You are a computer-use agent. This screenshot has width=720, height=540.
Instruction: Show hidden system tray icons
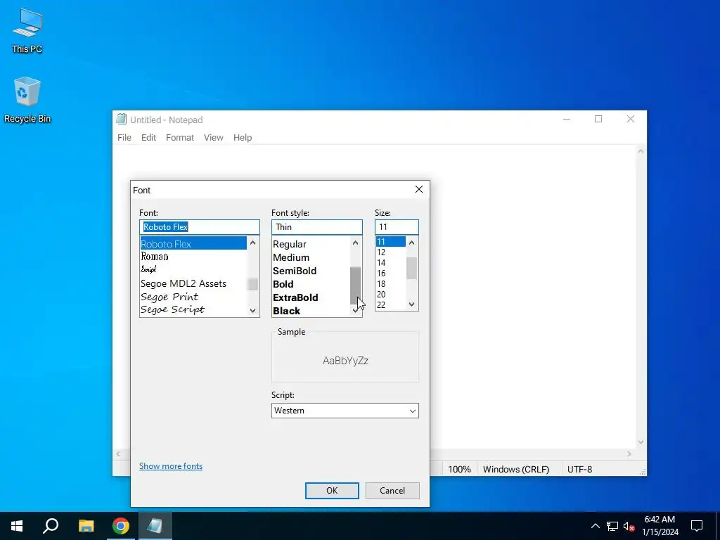point(595,526)
